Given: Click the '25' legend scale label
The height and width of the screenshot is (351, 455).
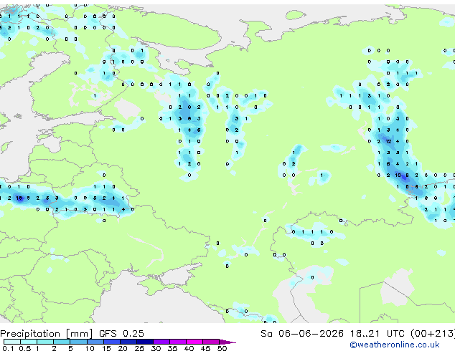Looking at the screenshot, I should [139, 348].
